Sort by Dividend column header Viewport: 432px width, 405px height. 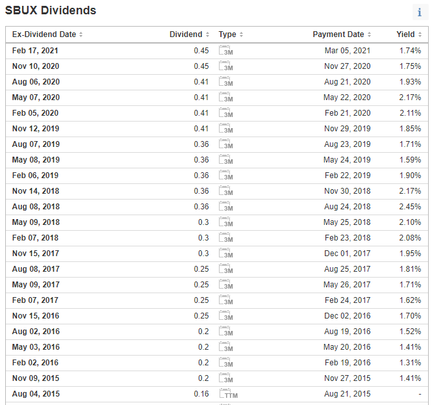[189, 34]
